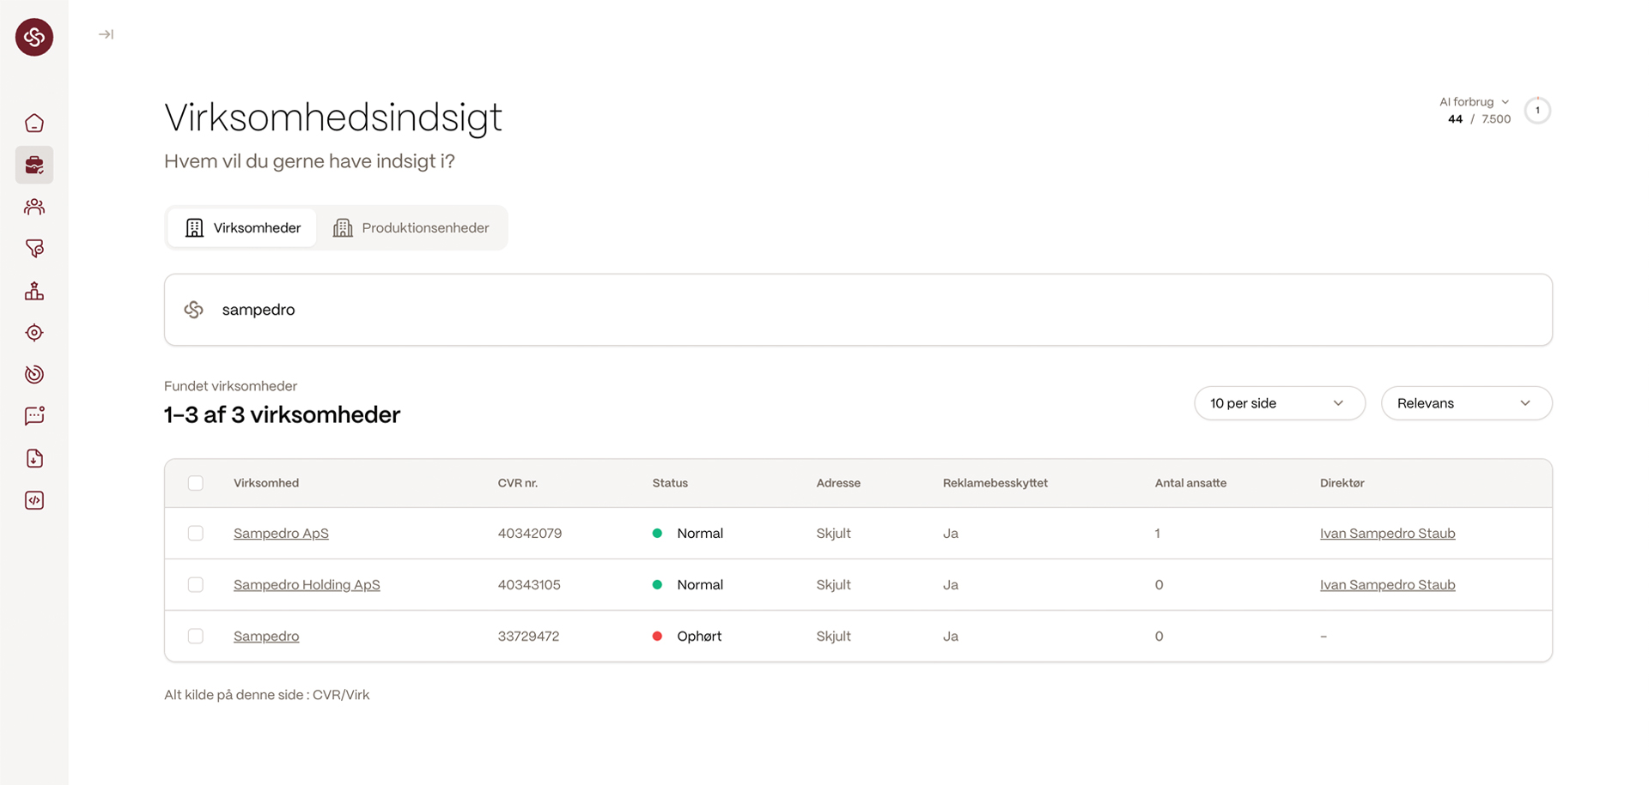Screen dimensions: 1649x785
Task: Toggle the select-all header checkbox
Action: [x=196, y=483]
